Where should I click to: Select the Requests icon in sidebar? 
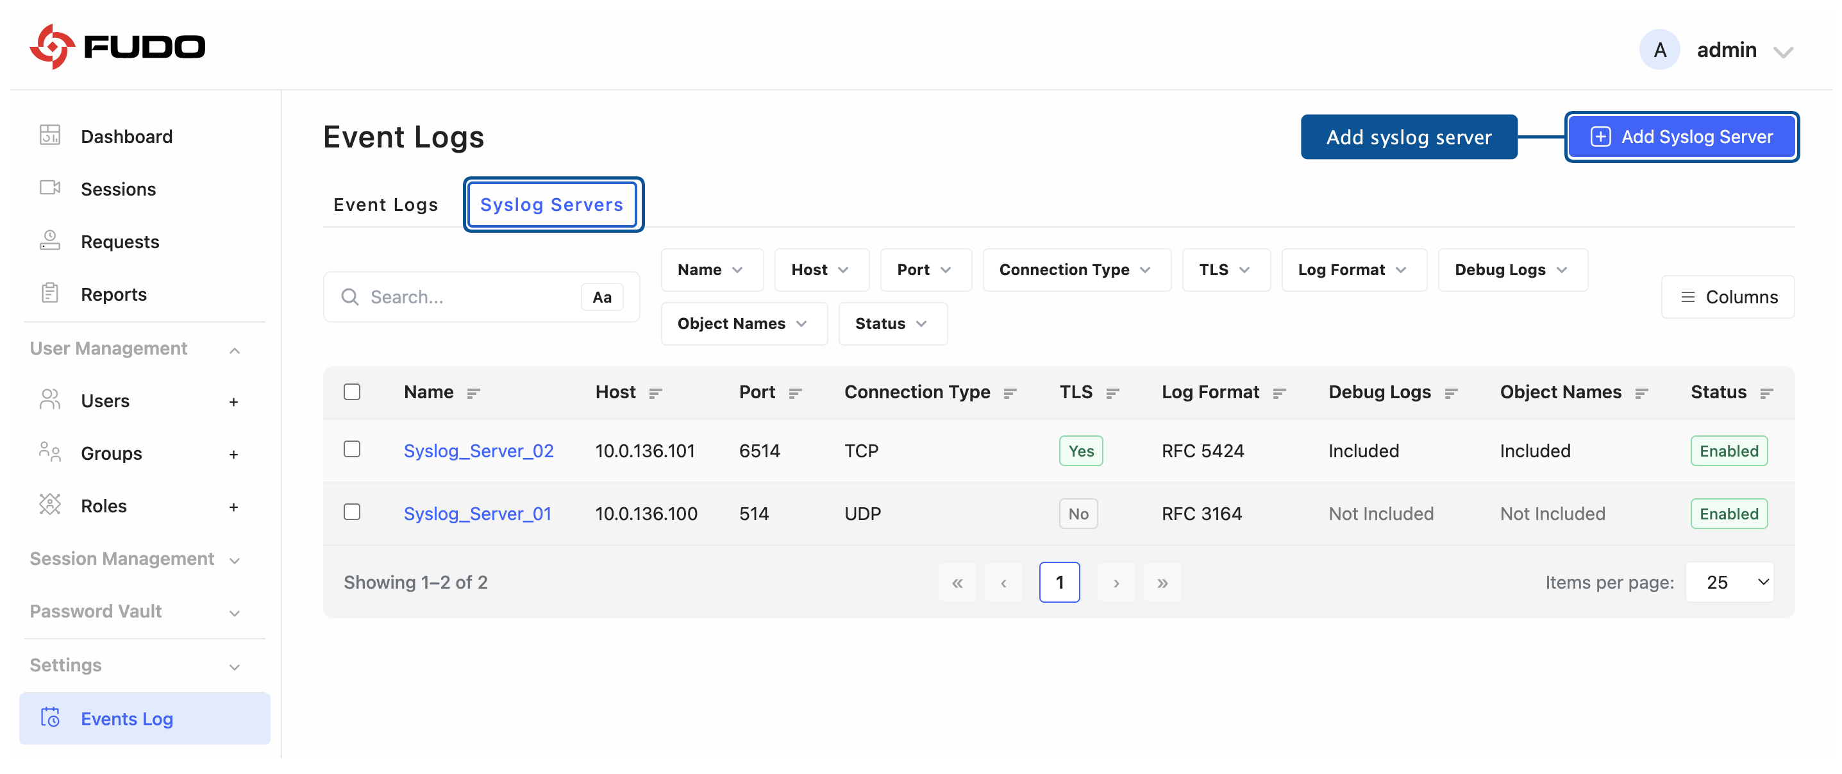(x=49, y=240)
